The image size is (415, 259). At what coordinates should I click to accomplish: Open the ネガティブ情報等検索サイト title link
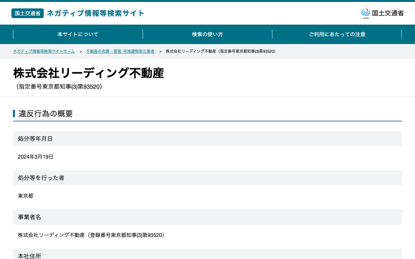pos(96,13)
